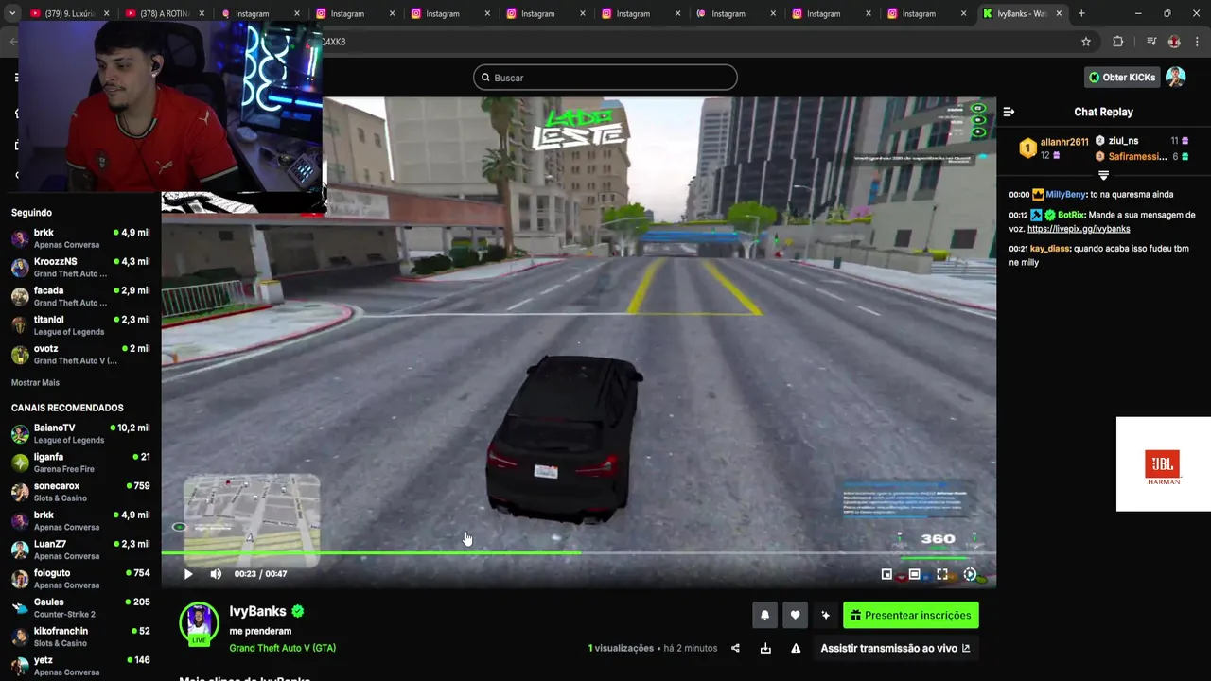1211x681 pixels.
Task: Open browser extensions puzzle icon
Action: 1117,42
